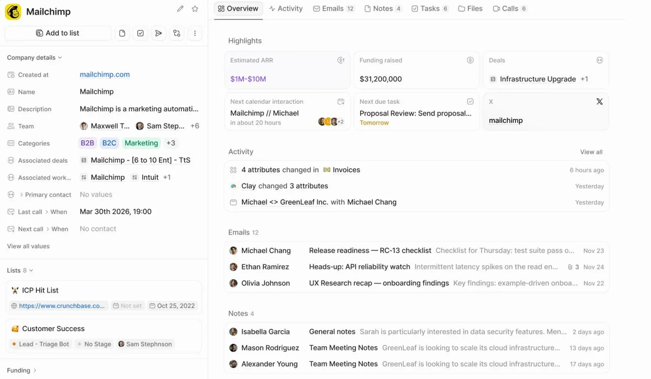Click the send email paper-plane icon
651x379 pixels.
click(158, 33)
